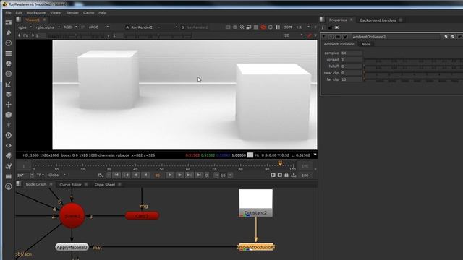Switch to the Curve Editor tab
Image resolution: width=463 pixels, height=260 pixels.
(70, 185)
